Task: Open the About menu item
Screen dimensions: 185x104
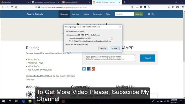Action: click(x=108, y=14)
